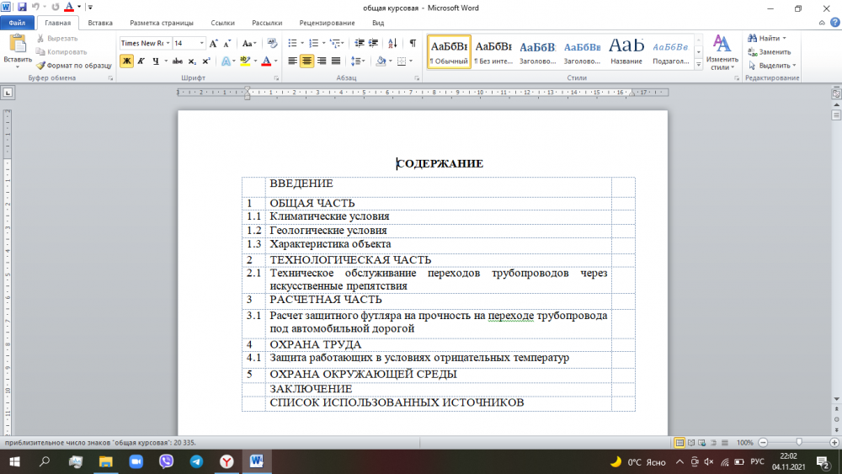Open font color dropdown arrow
Viewport: 842px width, 474px height.
click(275, 61)
